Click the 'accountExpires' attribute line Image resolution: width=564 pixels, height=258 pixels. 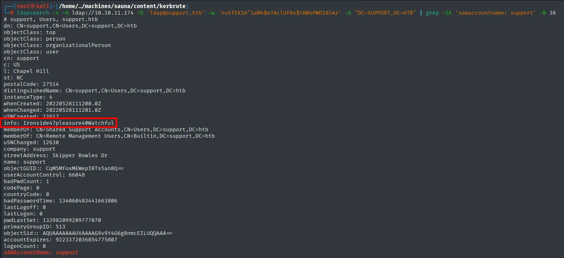coord(61,240)
